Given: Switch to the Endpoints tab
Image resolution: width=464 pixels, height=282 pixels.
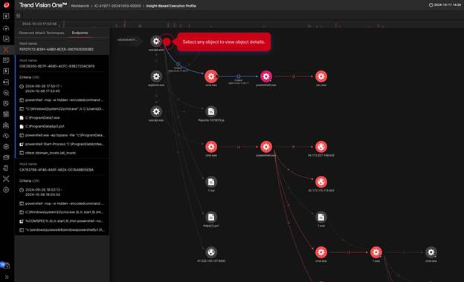Looking at the screenshot, I should [80, 33].
